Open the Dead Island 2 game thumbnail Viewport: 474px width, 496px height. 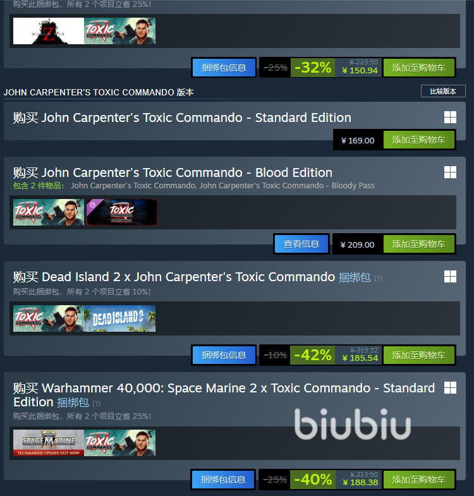[x=120, y=318]
